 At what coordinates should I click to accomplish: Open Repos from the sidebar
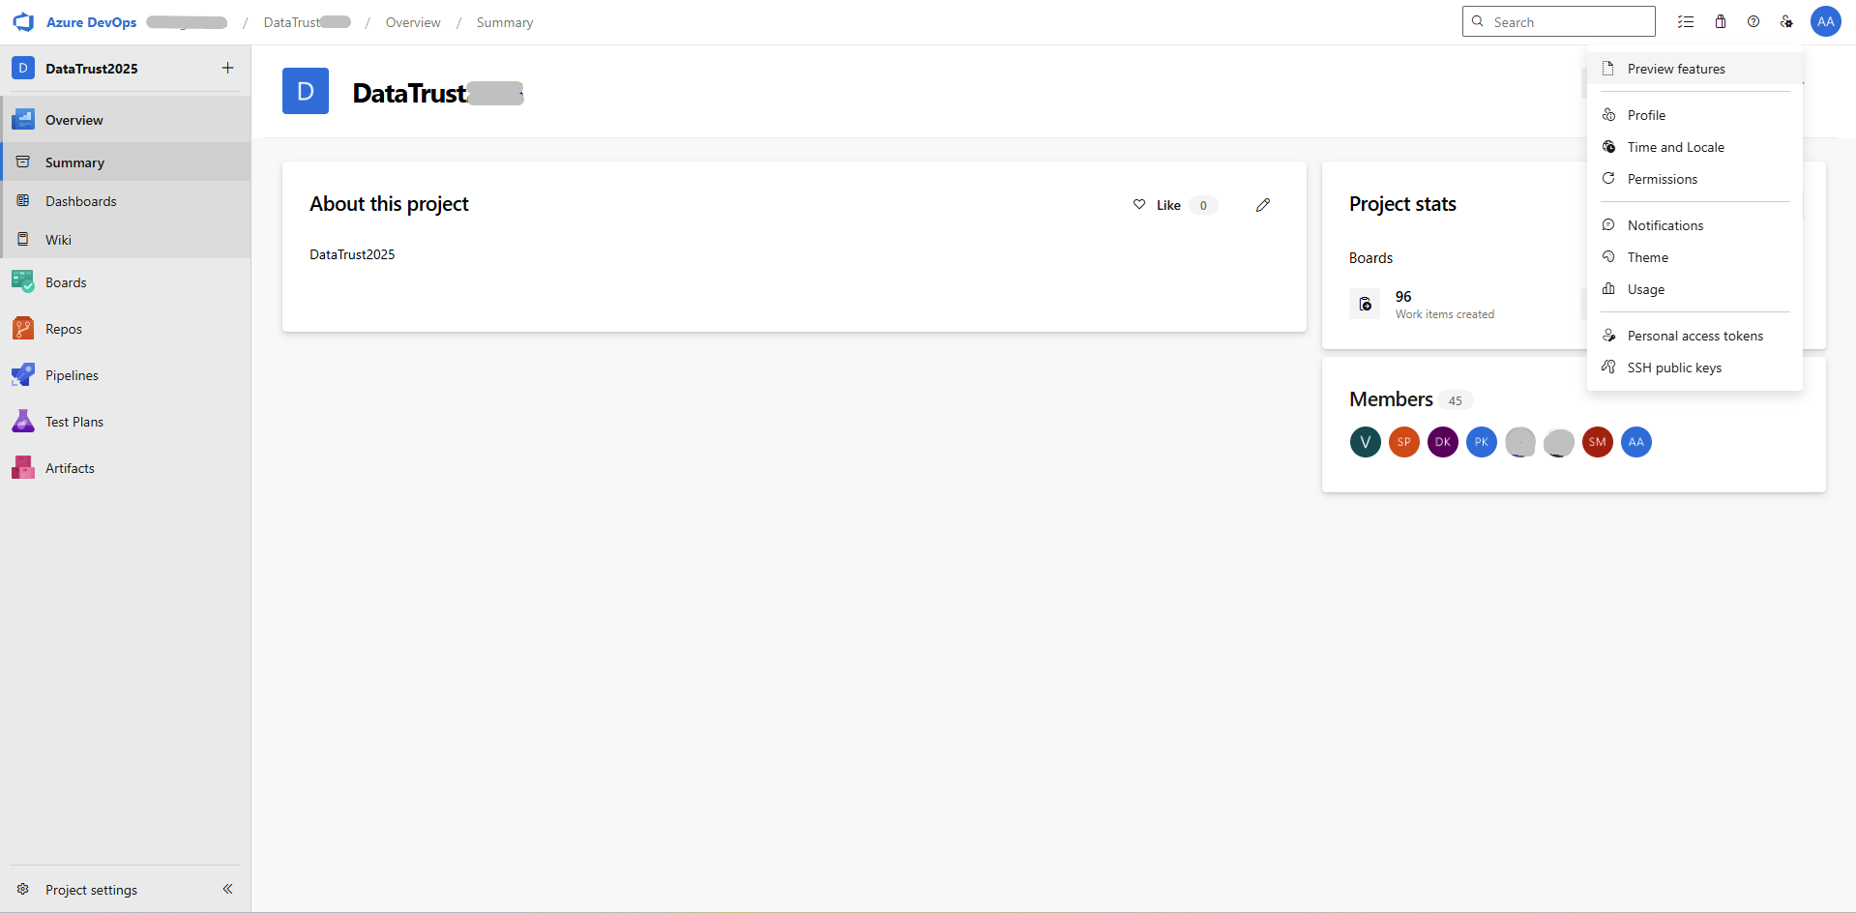click(x=126, y=329)
